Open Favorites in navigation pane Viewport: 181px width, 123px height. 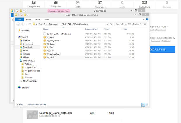(25, 30)
